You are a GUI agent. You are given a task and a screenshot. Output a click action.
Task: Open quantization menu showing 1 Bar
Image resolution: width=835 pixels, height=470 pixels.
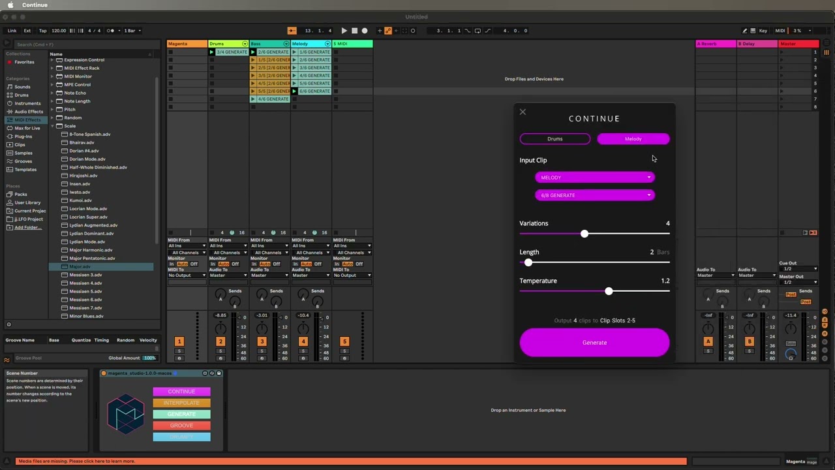pos(132,31)
